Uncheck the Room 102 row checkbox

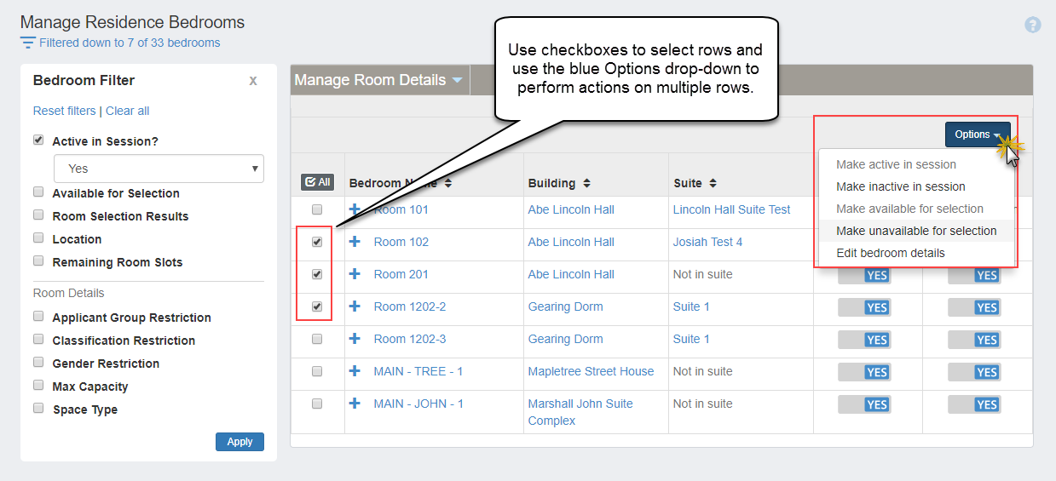[x=317, y=242]
